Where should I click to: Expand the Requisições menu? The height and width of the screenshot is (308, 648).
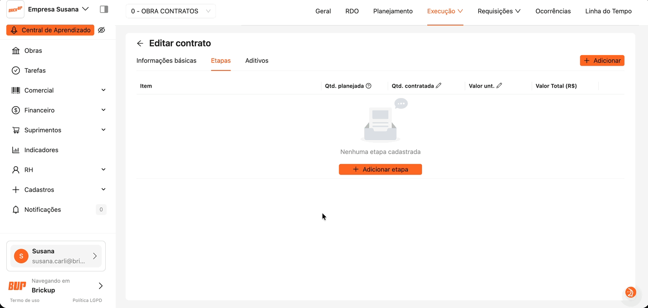tap(499, 11)
